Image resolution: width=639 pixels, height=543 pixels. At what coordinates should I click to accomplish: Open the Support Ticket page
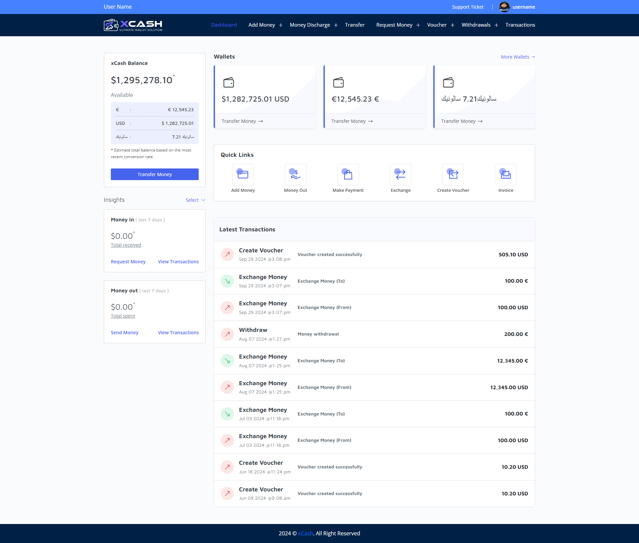pyautogui.click(x=468, y=7)
